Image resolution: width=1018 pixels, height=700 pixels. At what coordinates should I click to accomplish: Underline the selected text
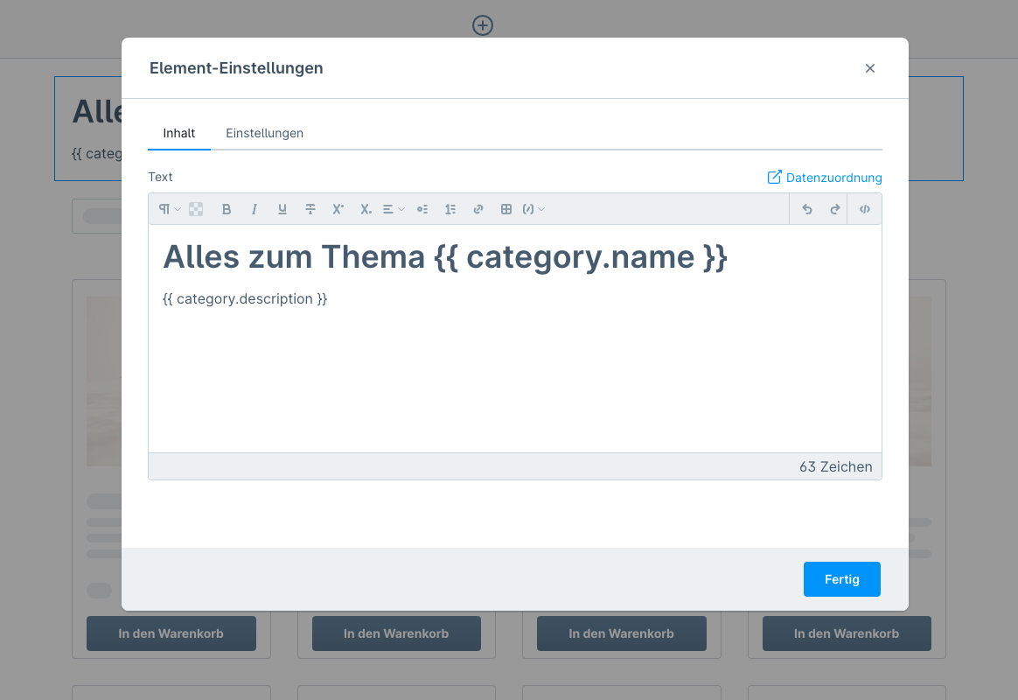click(282, 209)
